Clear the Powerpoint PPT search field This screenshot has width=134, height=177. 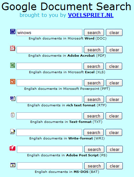click(x=114, y=83)
